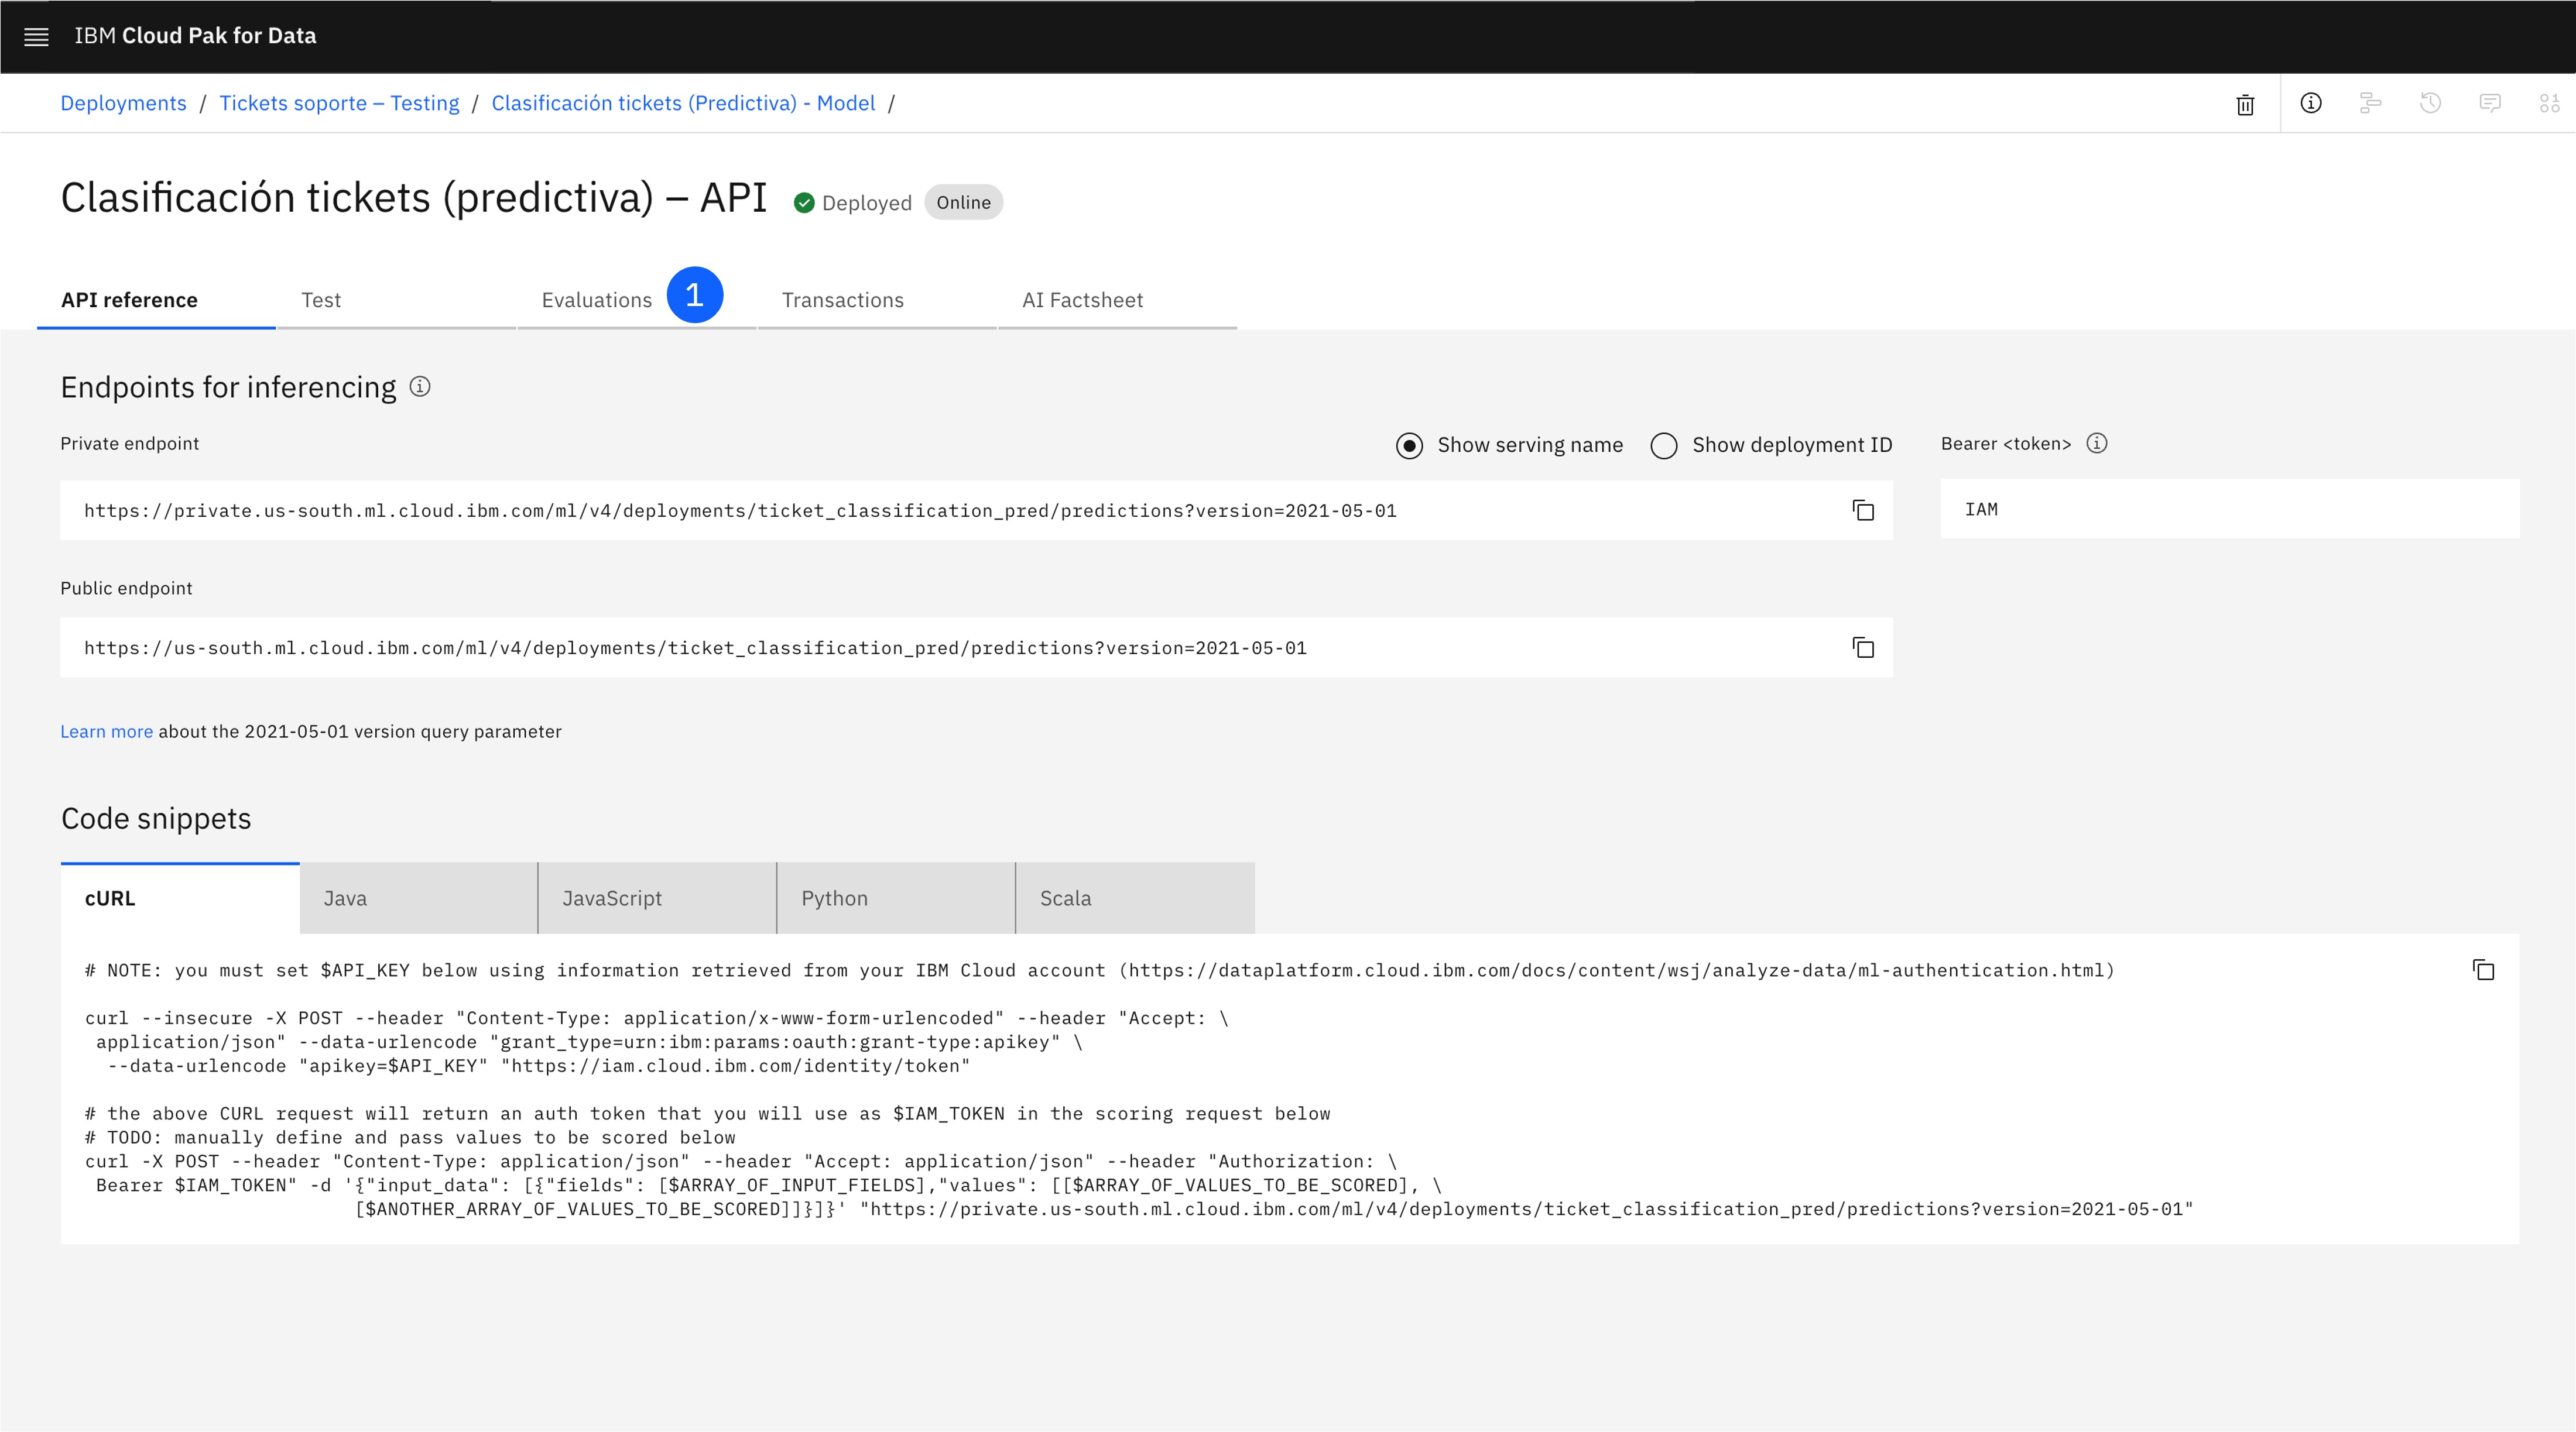Open the comments icon
This screenshot has width=2576, height=1432.
[2490, 103]
